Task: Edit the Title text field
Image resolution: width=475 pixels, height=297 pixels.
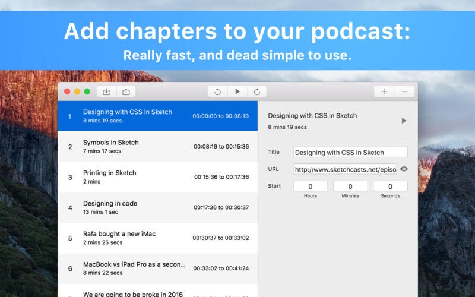Action: point(350,152)
